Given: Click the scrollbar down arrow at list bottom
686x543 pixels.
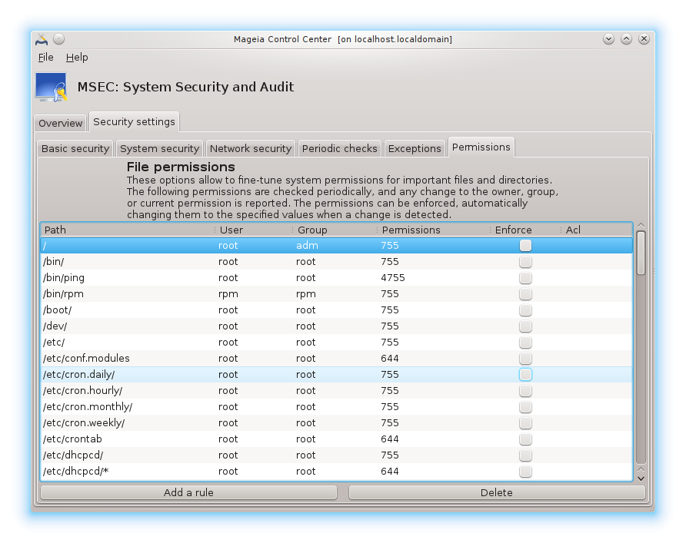Looking at the screenshot, I should click(641, 477).
